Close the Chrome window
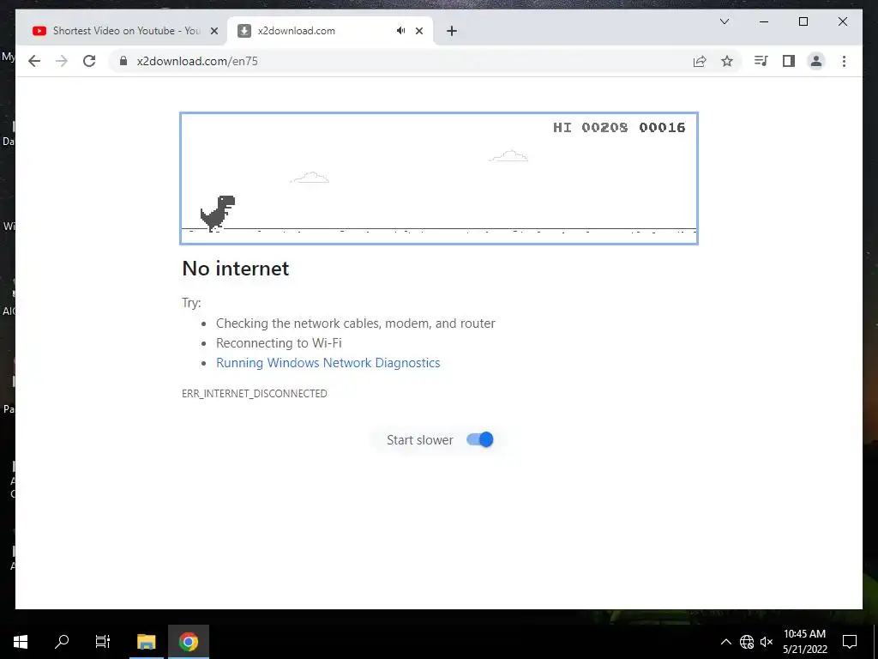 coord(843,21)
